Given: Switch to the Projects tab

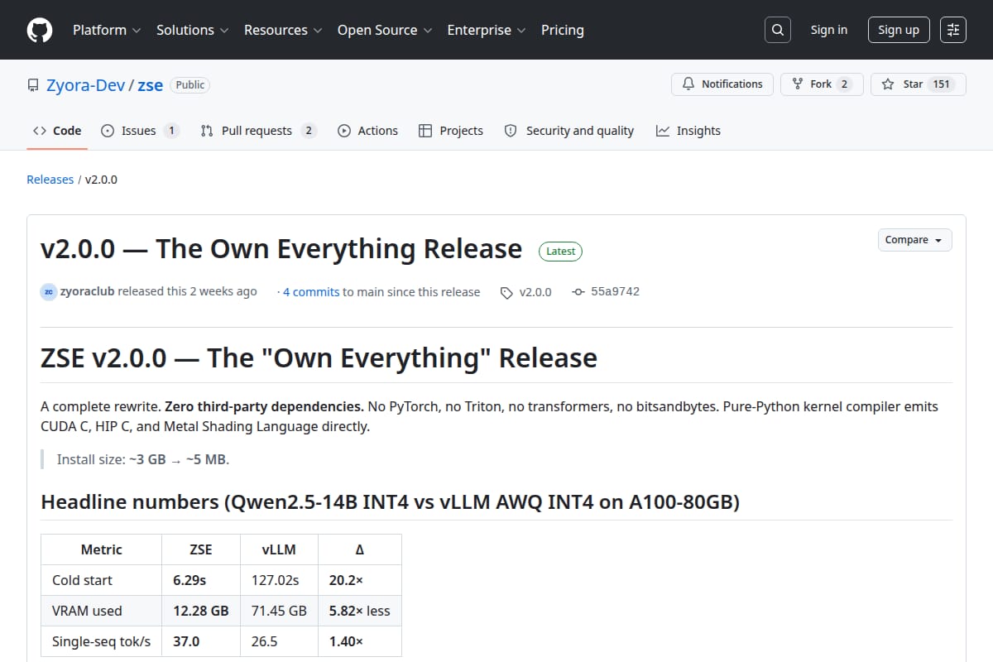Looking at the screenshot, I should point(451,131).
